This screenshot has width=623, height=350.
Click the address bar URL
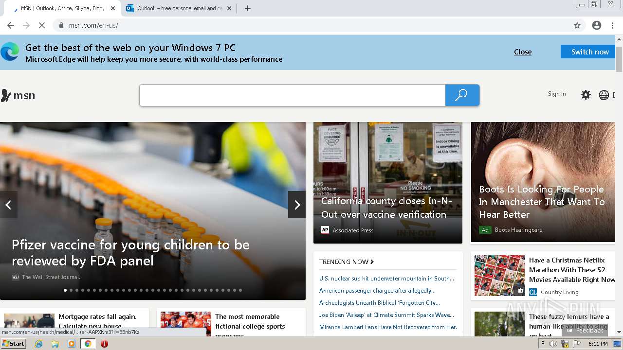[93, 25]
